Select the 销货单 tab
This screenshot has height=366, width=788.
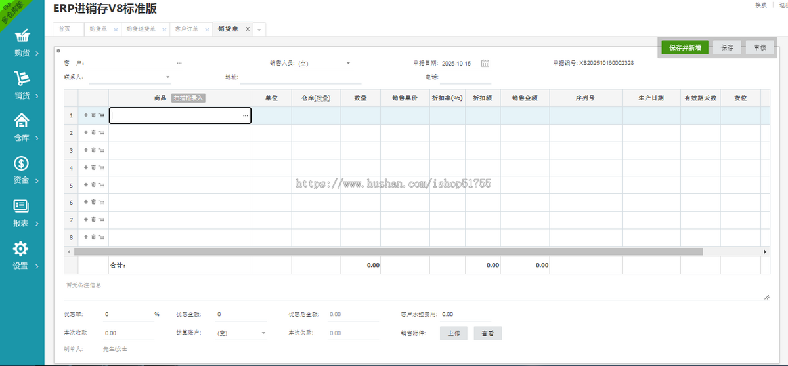coord(228,29)
